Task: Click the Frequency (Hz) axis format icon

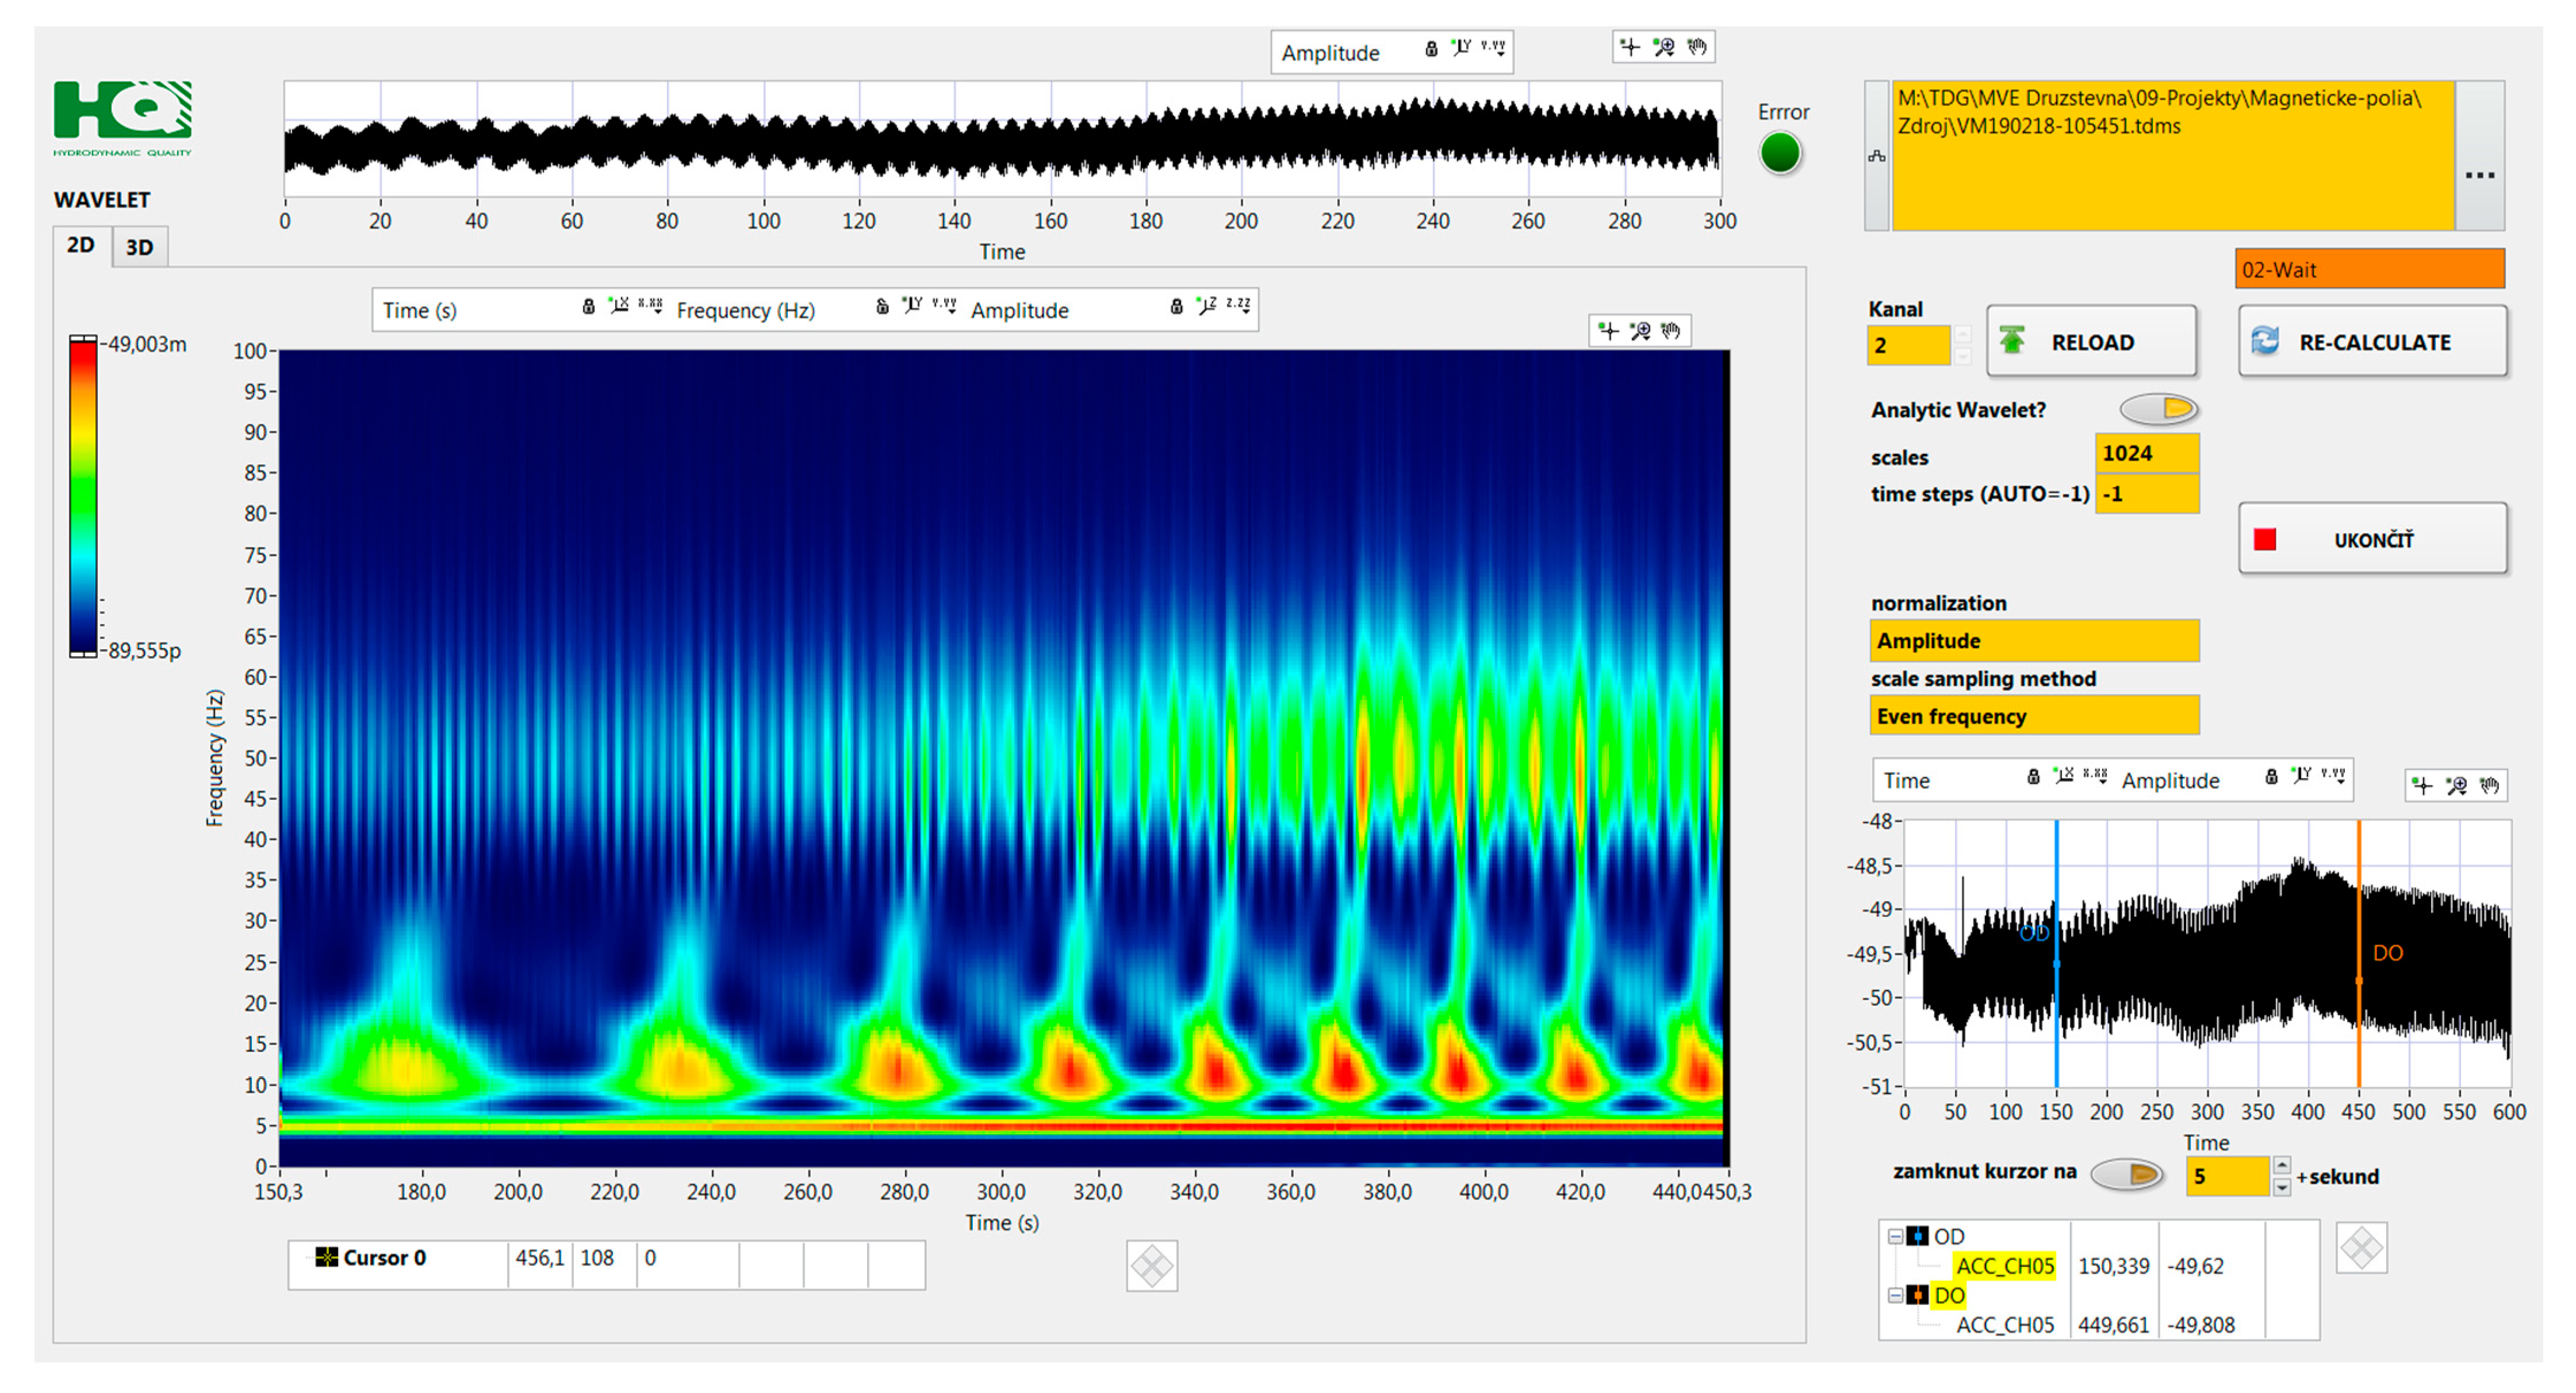Action: [944, 305]
